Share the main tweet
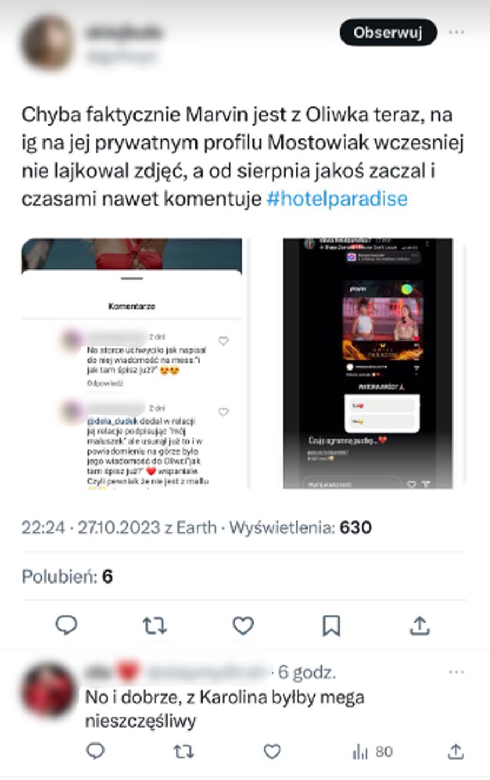Image resolution: width=490 pixels, height=780 pixels. tap(420, 626)
